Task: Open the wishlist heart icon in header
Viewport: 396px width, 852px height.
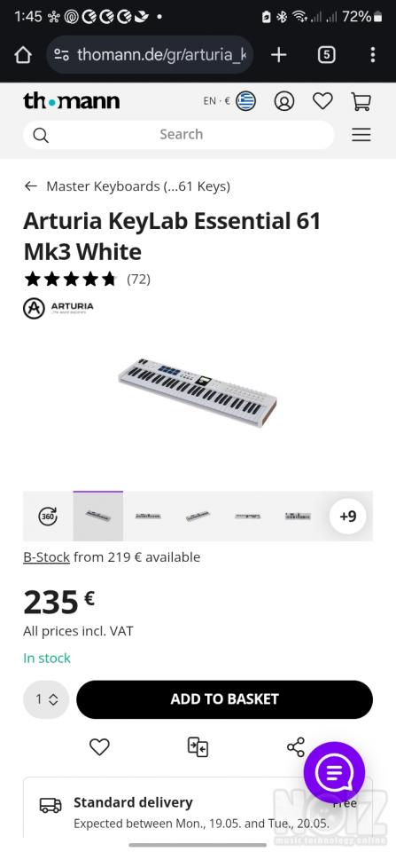Action: click(322, 101)
